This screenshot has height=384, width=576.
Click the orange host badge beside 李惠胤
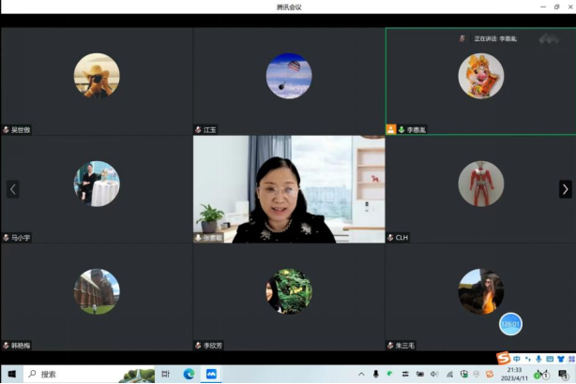[x=391, y=130]
